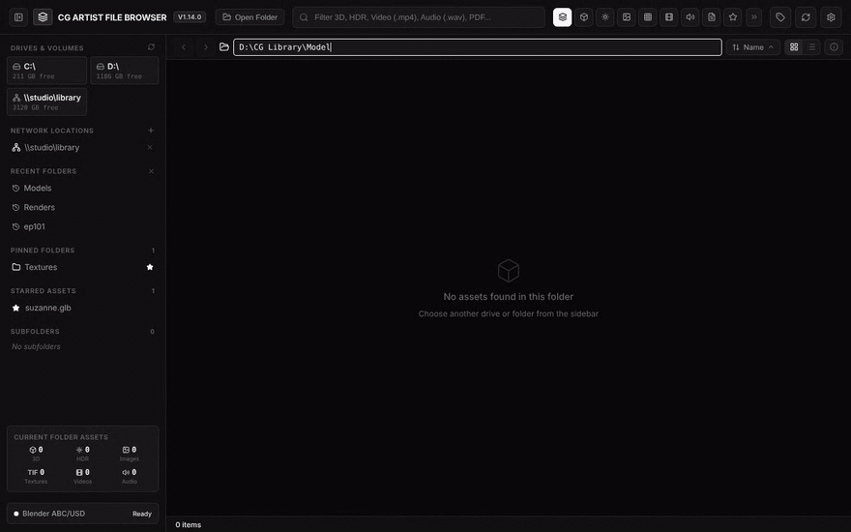Click "No assets found in this folder"
The width and height of the screenshot is (851, 532).
[x=508, y=296]
